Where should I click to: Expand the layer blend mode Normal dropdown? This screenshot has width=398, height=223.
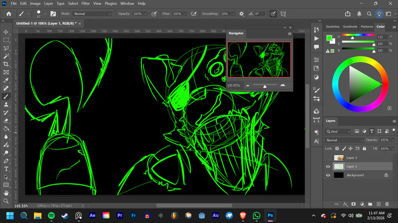pyautogui.click(x=344, y=140)
